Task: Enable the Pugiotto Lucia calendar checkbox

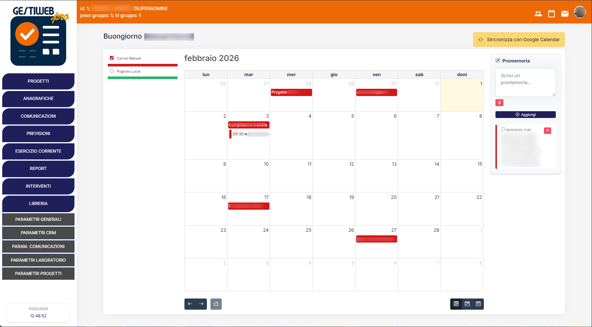Action: click(x=112, y=71)
